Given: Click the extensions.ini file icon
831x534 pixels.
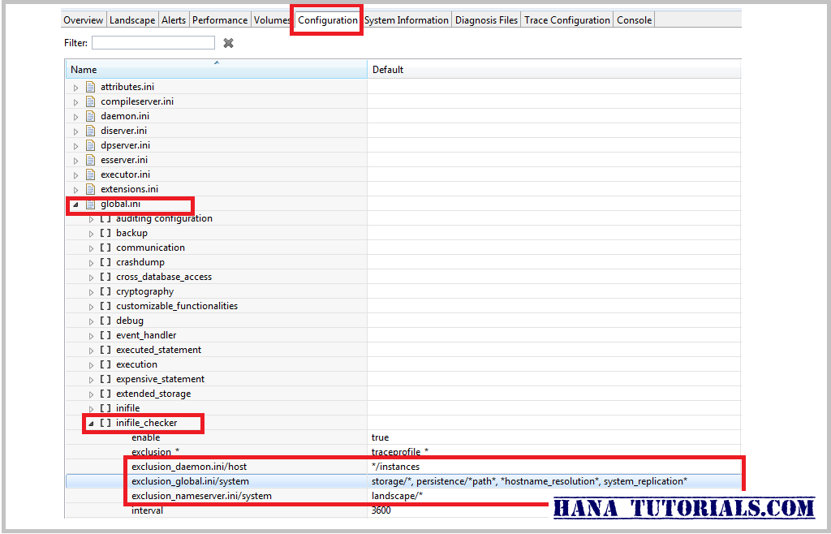Looking at the screenshot, I should pyautogui.click(x=89, y=189).
